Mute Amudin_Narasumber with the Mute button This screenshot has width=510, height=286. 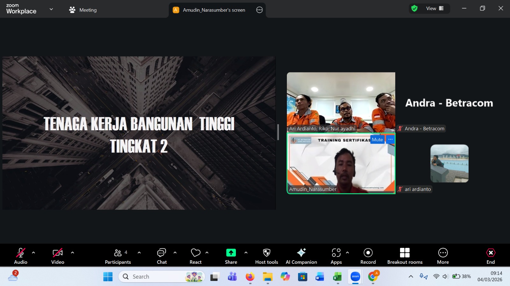point(377,140)
